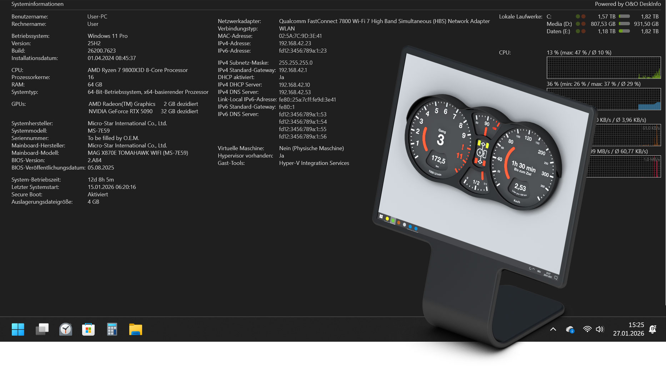Open Microsoft Store from the taskbar
Screen dimensions: 666x392
[88, 329]
